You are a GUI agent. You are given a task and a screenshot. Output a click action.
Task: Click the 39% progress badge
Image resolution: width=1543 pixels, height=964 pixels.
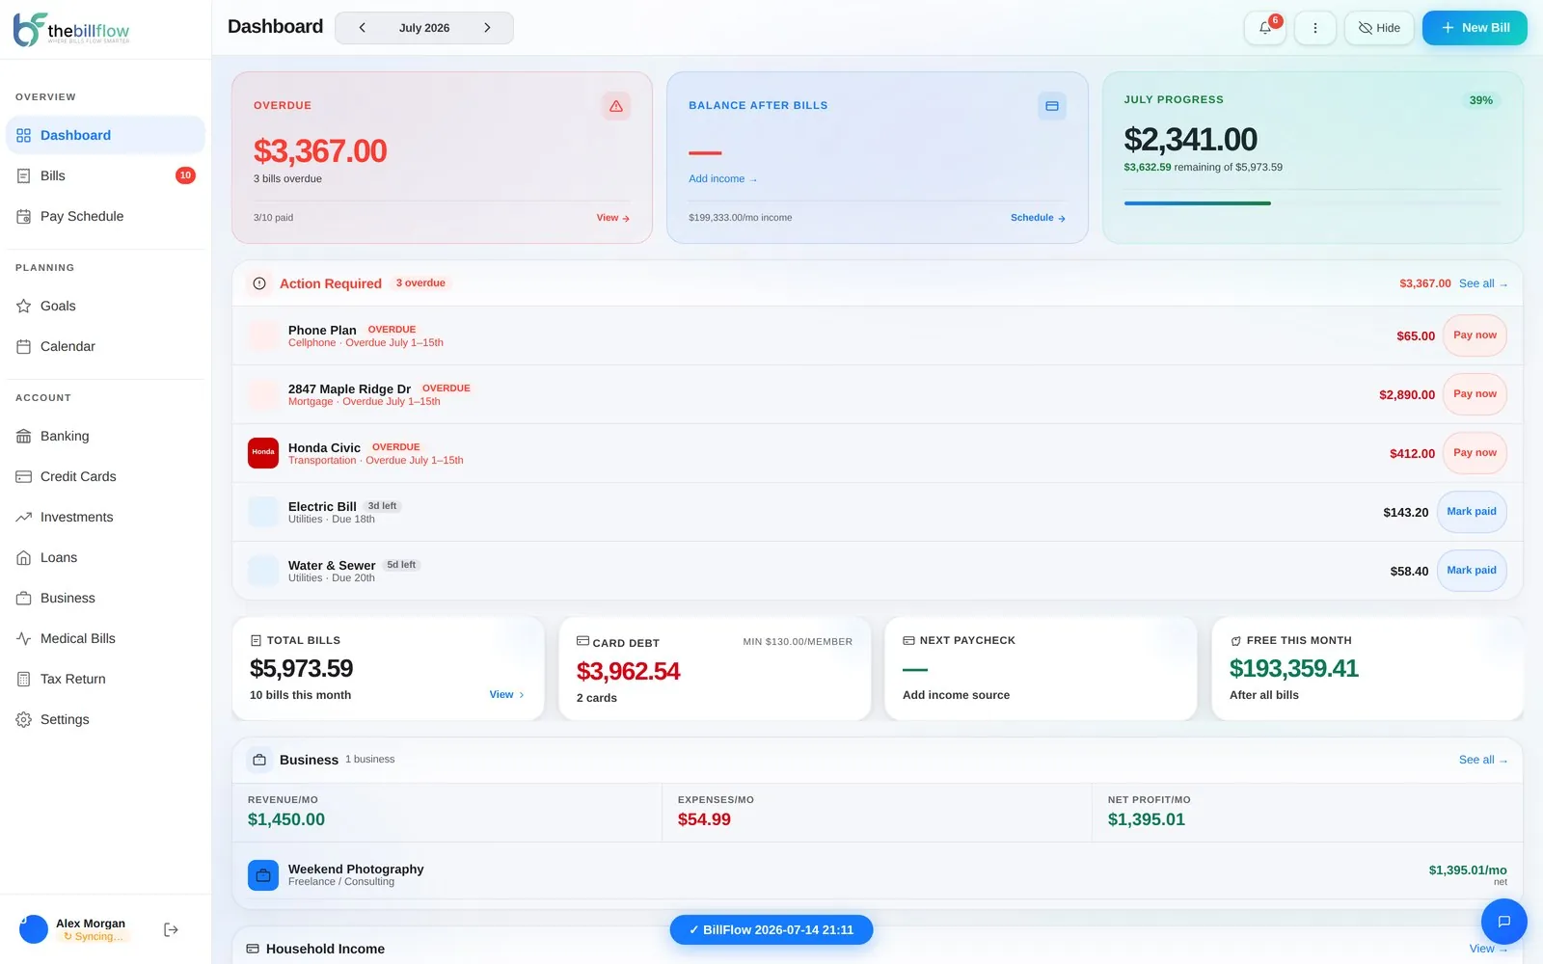pos(1481,100)
